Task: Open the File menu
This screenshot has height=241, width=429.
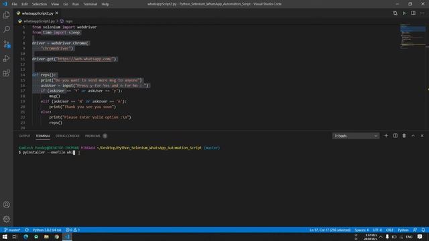Action: (14, 4)
